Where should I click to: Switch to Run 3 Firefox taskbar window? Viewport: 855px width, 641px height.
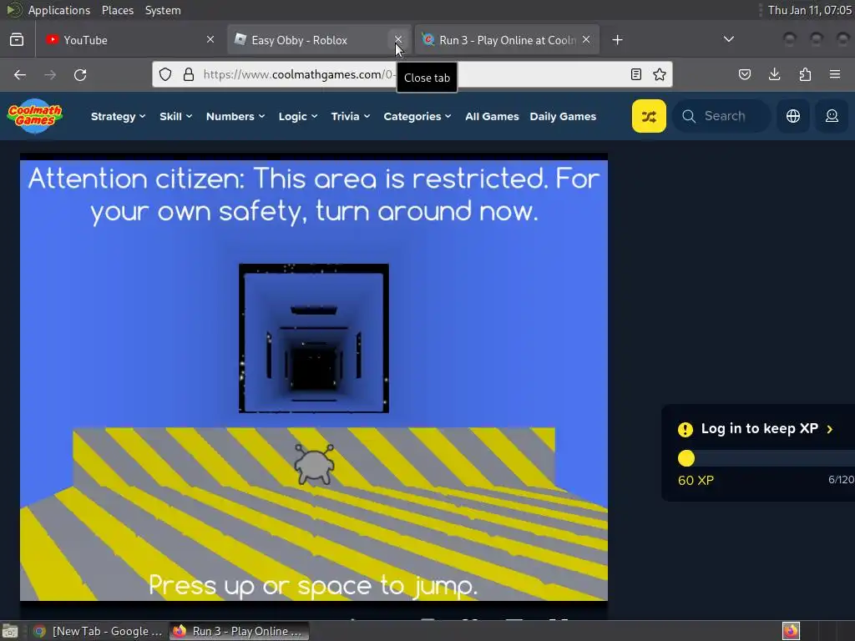(239, 631)
